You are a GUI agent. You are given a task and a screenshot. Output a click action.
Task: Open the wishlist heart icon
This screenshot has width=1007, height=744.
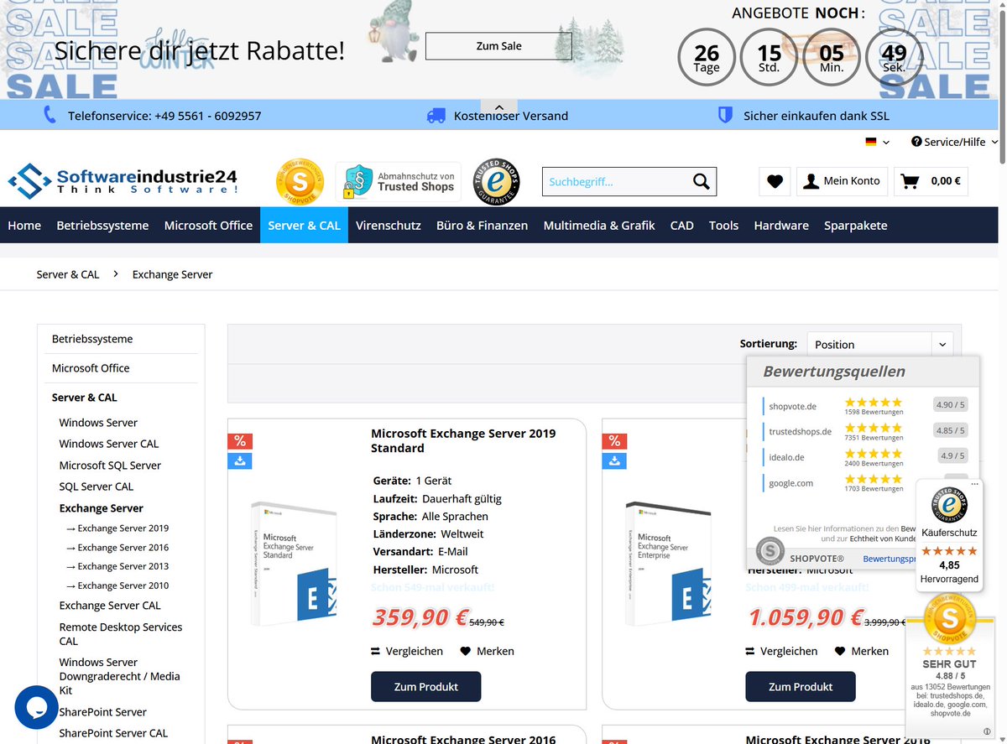coord(775,181)
